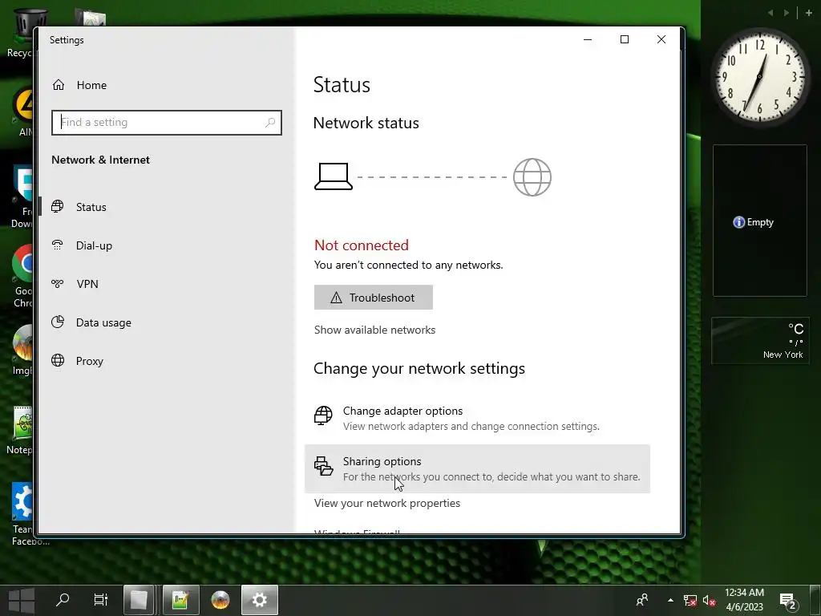
Task: Open Change adapter options
Action: tap(477, 419)
